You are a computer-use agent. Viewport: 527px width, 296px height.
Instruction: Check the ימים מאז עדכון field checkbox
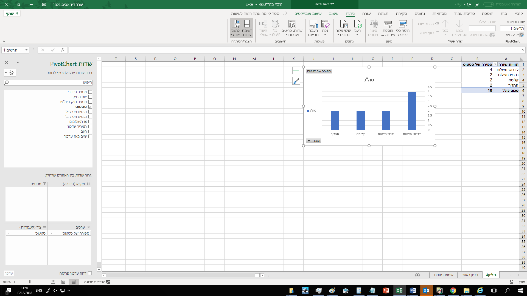tap(90, 136)
